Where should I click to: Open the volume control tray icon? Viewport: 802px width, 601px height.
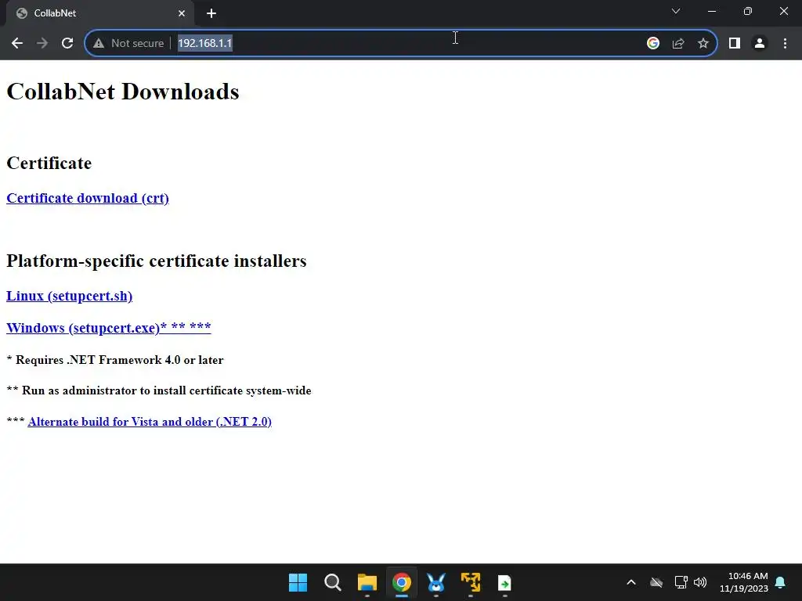click(700, 582)
